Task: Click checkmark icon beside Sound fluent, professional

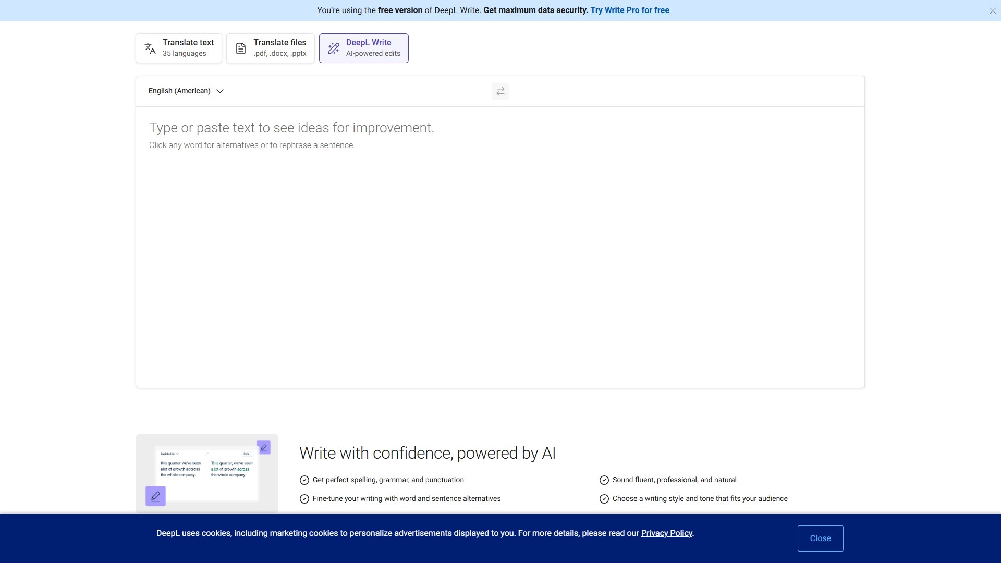Action: pyautogui.click(x=604, y=480)
